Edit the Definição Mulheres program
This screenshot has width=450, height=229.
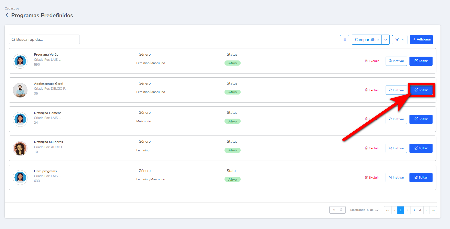[421, 148]
